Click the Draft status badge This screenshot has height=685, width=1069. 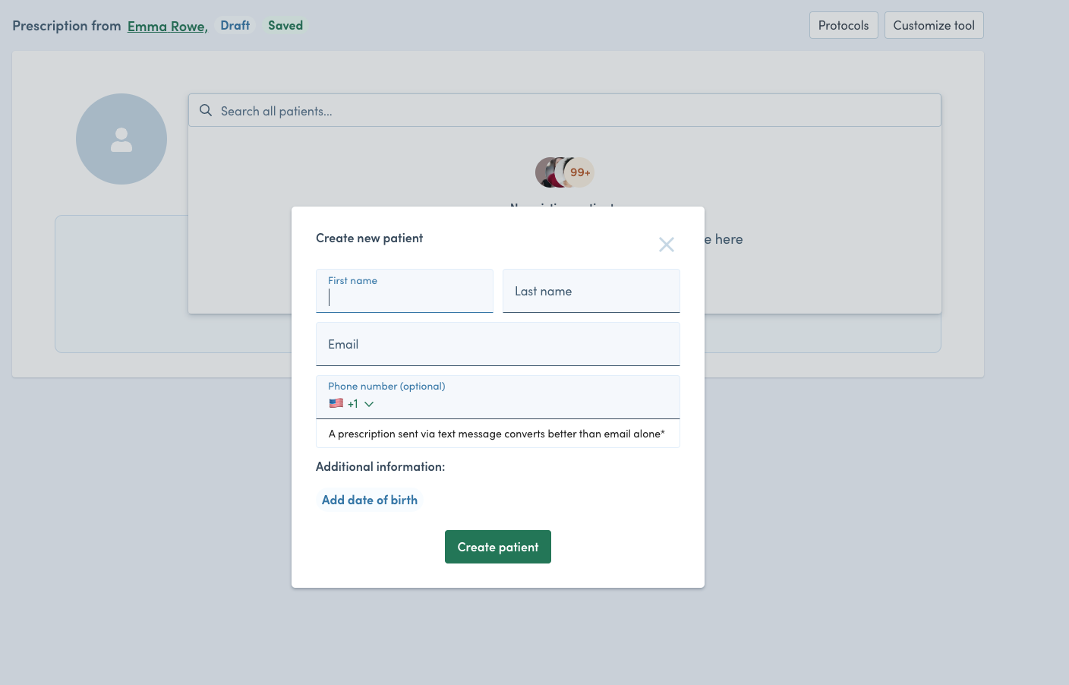(235, 24)
